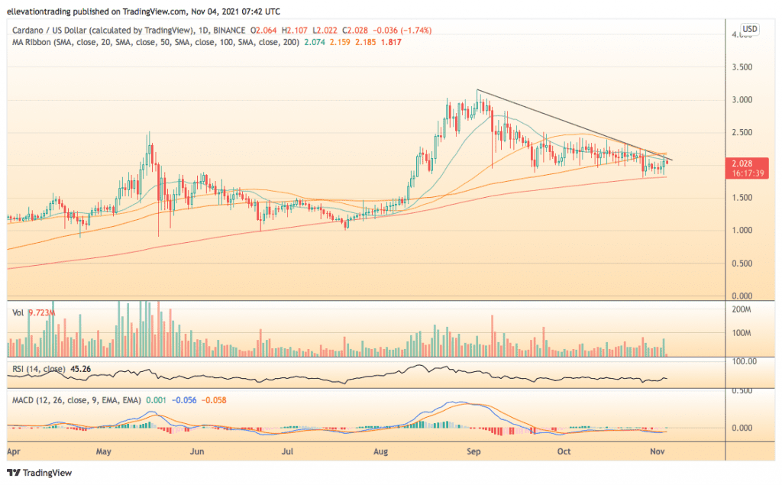Click the May label on time axis
The image size is (782, 485).
103,451
